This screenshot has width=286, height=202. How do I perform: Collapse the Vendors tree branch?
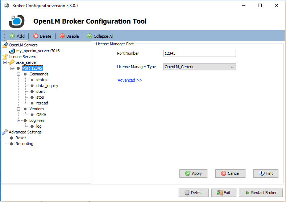(18, 109)
